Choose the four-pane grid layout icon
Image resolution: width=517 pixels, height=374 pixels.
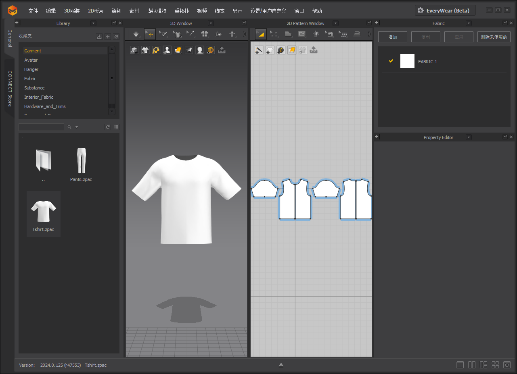click(495, 365)
